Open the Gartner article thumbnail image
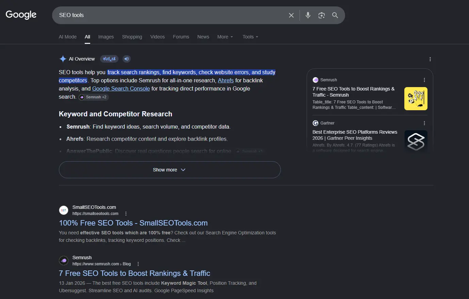Viewport: 469px width, 299px height. tap(416, 142)
